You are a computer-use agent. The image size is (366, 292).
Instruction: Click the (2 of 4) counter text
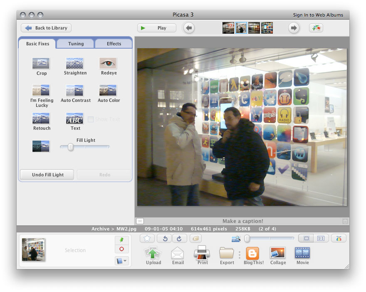click(x=267, y=229)
